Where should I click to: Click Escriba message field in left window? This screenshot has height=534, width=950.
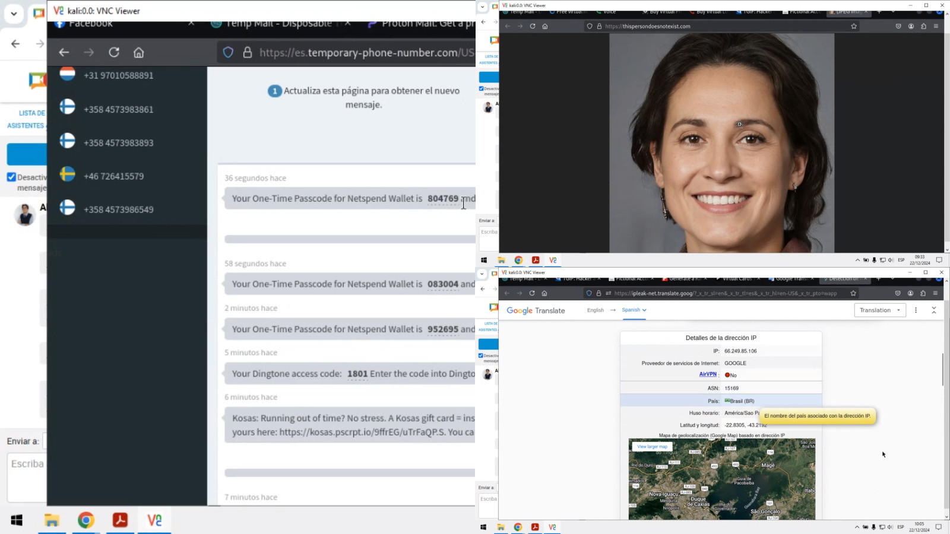coord(27,478)
